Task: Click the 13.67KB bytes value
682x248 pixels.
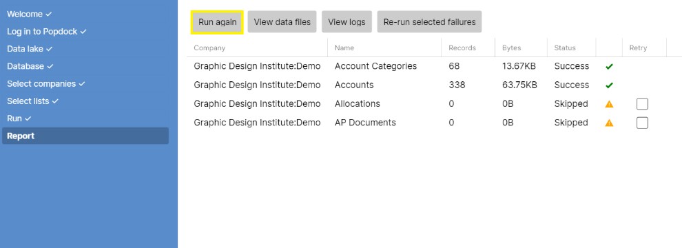Action: click(519, 66)
